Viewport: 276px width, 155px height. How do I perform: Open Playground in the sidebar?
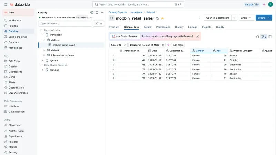pyautogui.click(x=18, y=125)
